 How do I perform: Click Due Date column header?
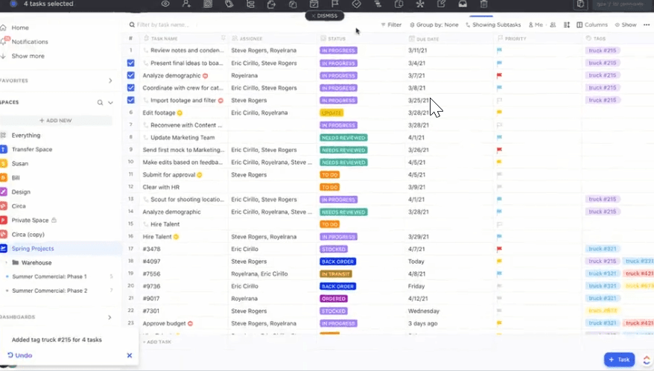pyautogui.click(x=428, y=39)
